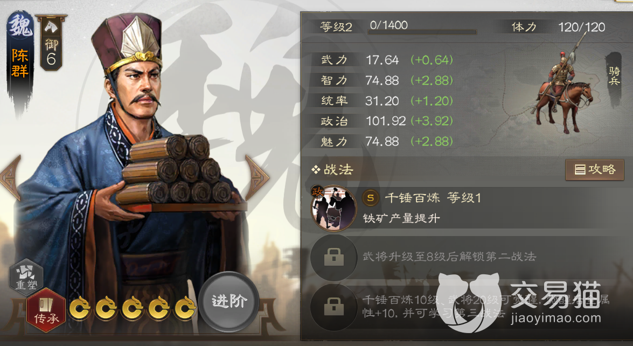633x346 pixels.
Task: Click the 战法 section header
Action: (x=332, y=170)
